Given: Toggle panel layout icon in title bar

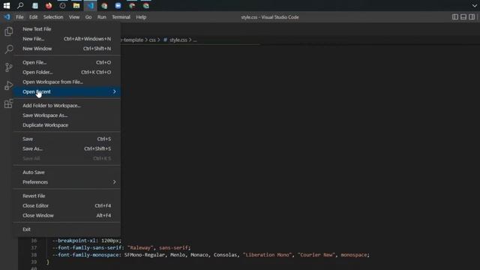Looking at the screenshot, I should 463,17.
